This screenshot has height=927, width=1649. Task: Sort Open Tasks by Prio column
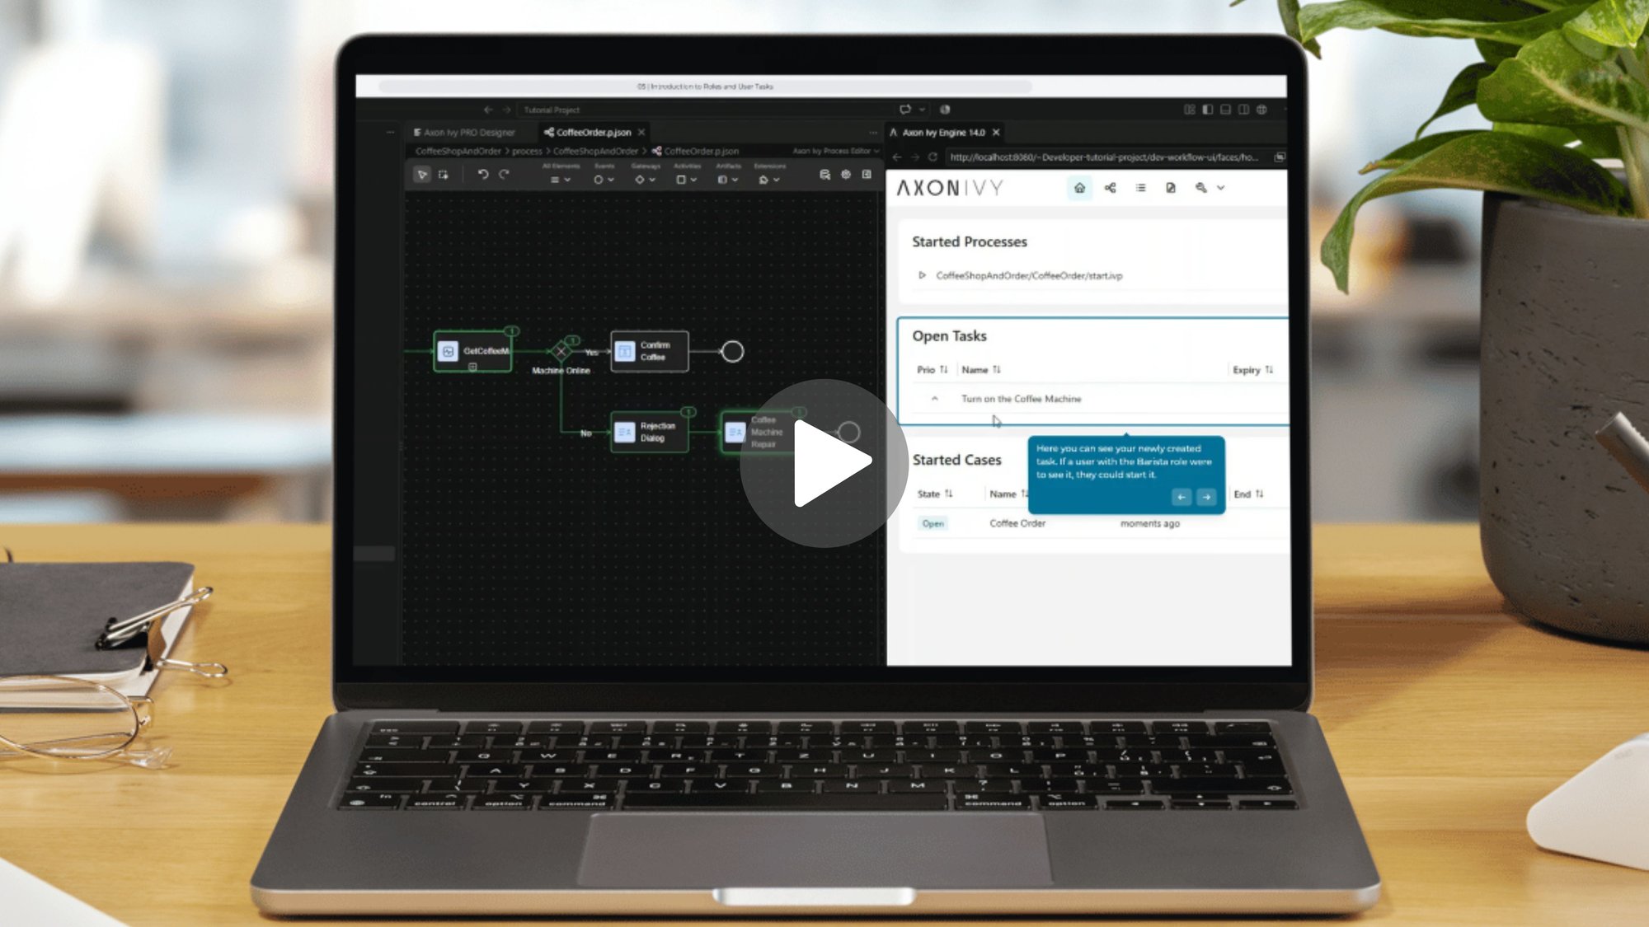point(932,370)
